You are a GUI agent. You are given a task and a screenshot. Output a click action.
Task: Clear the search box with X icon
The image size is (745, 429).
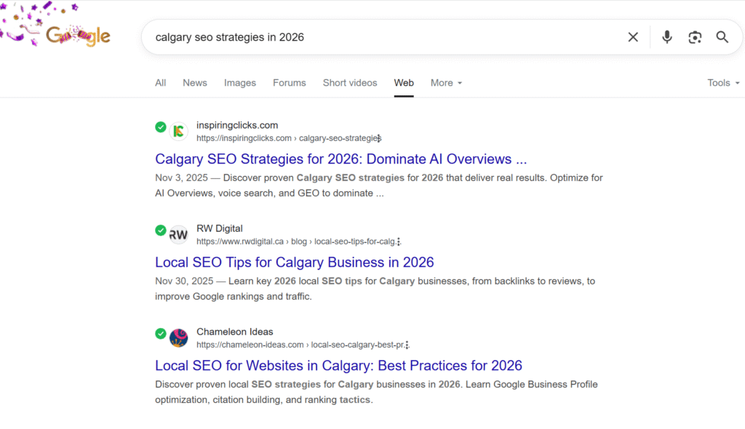[x=633, y=37]
